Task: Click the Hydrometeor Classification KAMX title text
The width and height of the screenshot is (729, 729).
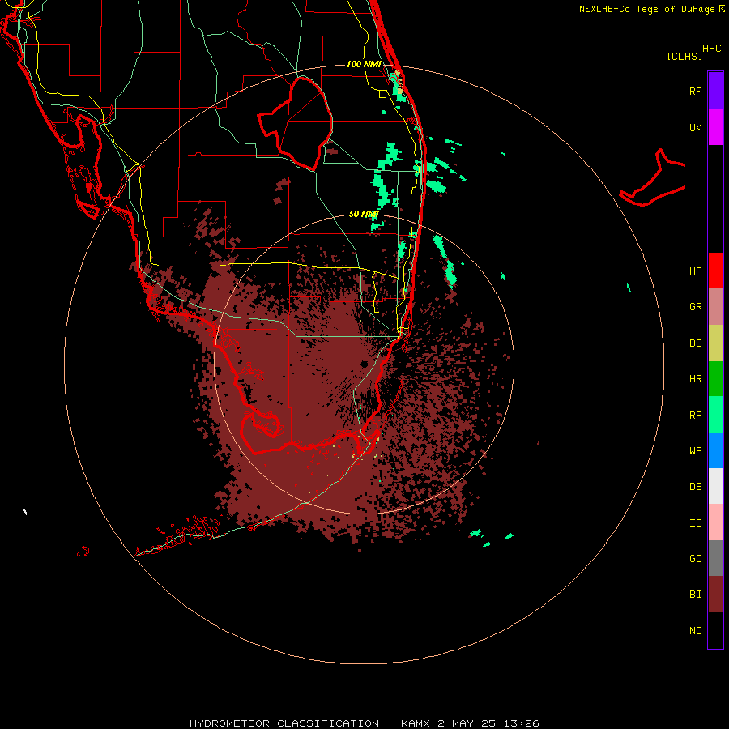Action: tap(364, 723)
